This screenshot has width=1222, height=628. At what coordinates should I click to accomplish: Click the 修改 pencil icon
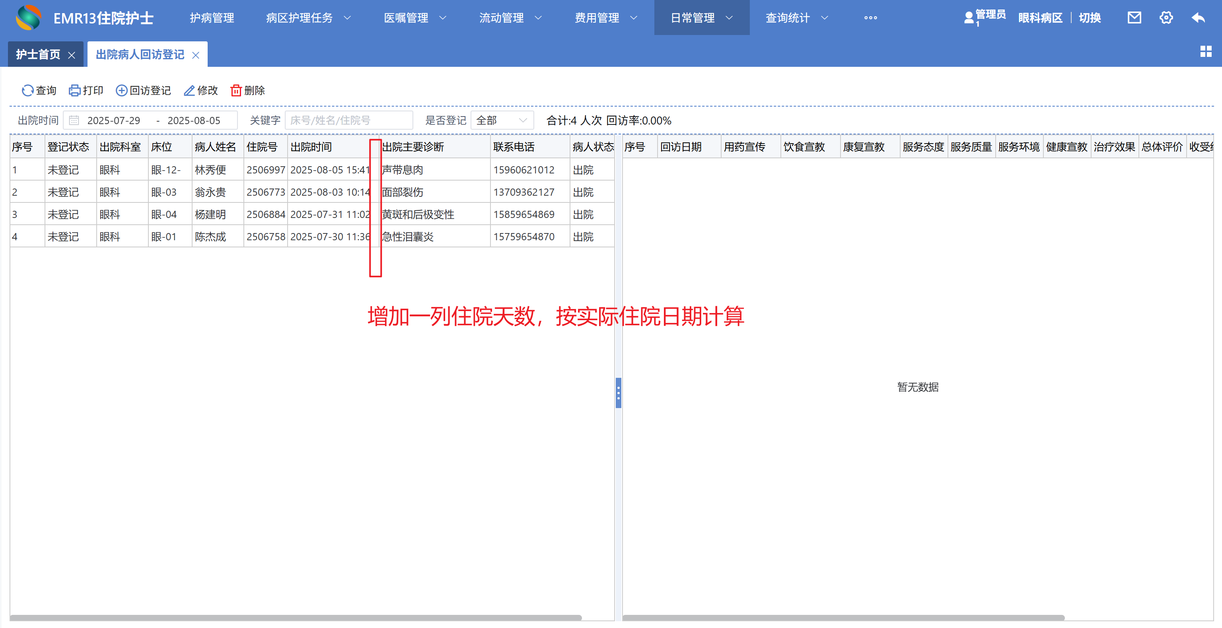click(189, 90)
